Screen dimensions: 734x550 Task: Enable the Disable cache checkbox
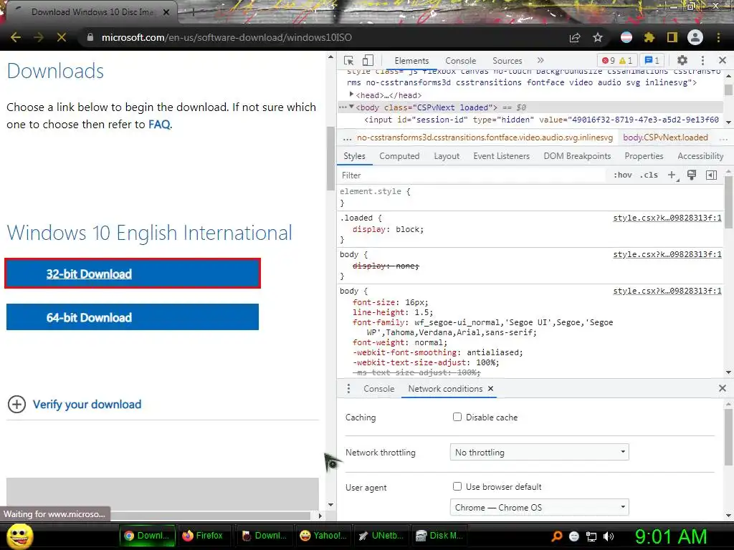[x=457, y=417]
